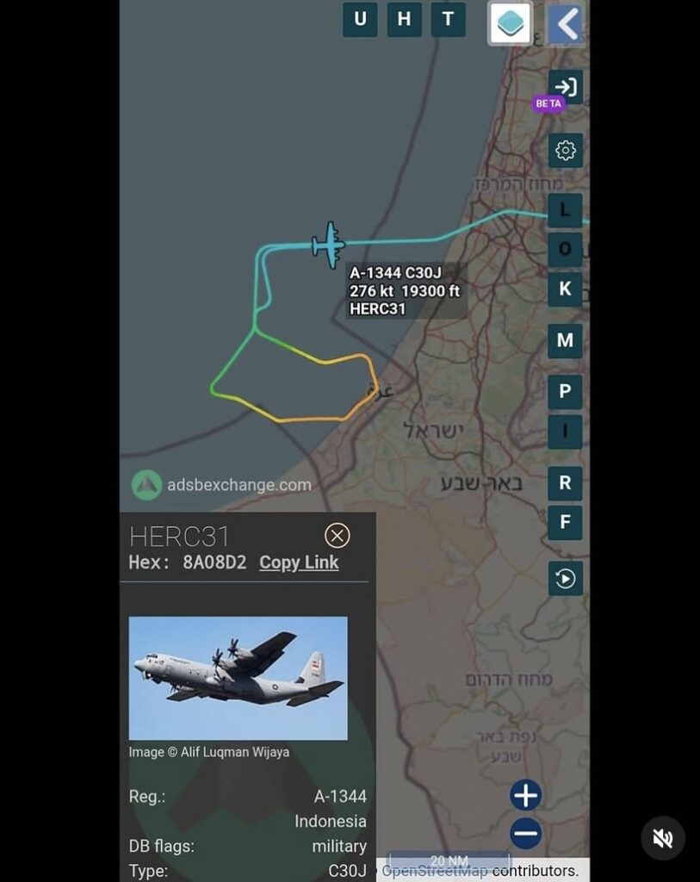The image size is (700, 882).
Task: Toggle the T button at top
Action: (x=448, y=20)
